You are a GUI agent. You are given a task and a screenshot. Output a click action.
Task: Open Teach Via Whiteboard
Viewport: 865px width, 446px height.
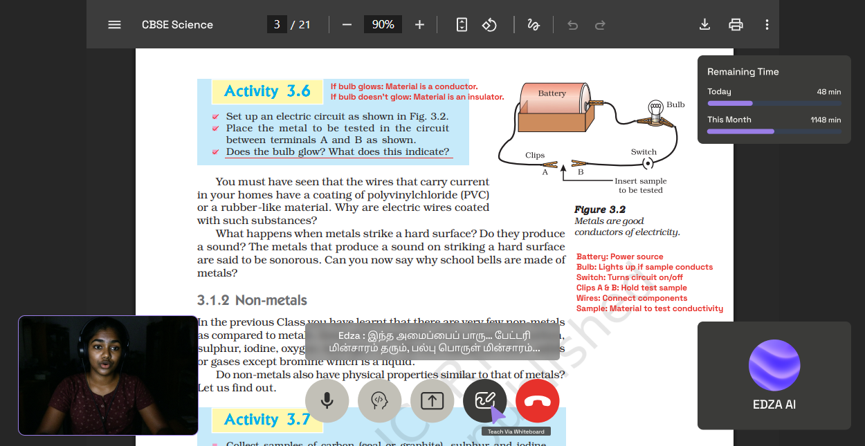click(x=484, y=401)
